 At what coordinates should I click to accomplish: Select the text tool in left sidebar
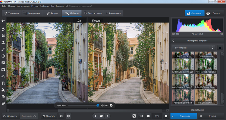[x=3, y=83]
